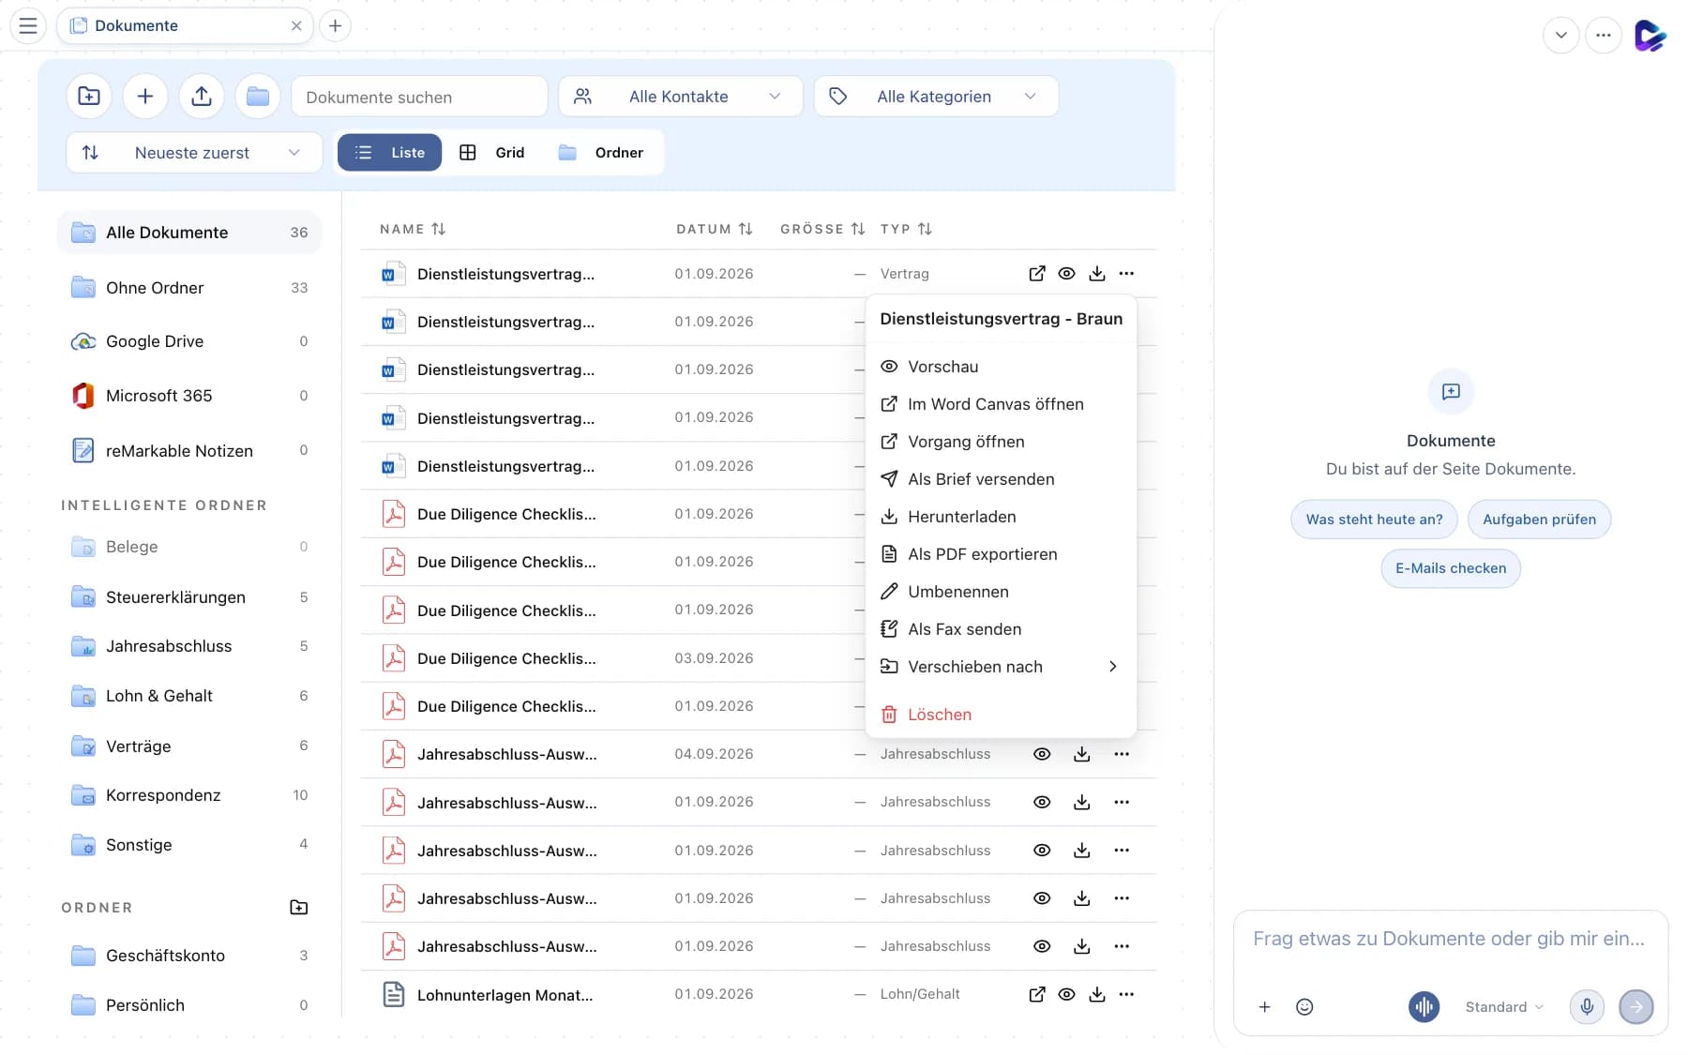Open the Steuererklärungen smart folder
The height and width of the screenshot is (1055, 1688).
(189, 596)
